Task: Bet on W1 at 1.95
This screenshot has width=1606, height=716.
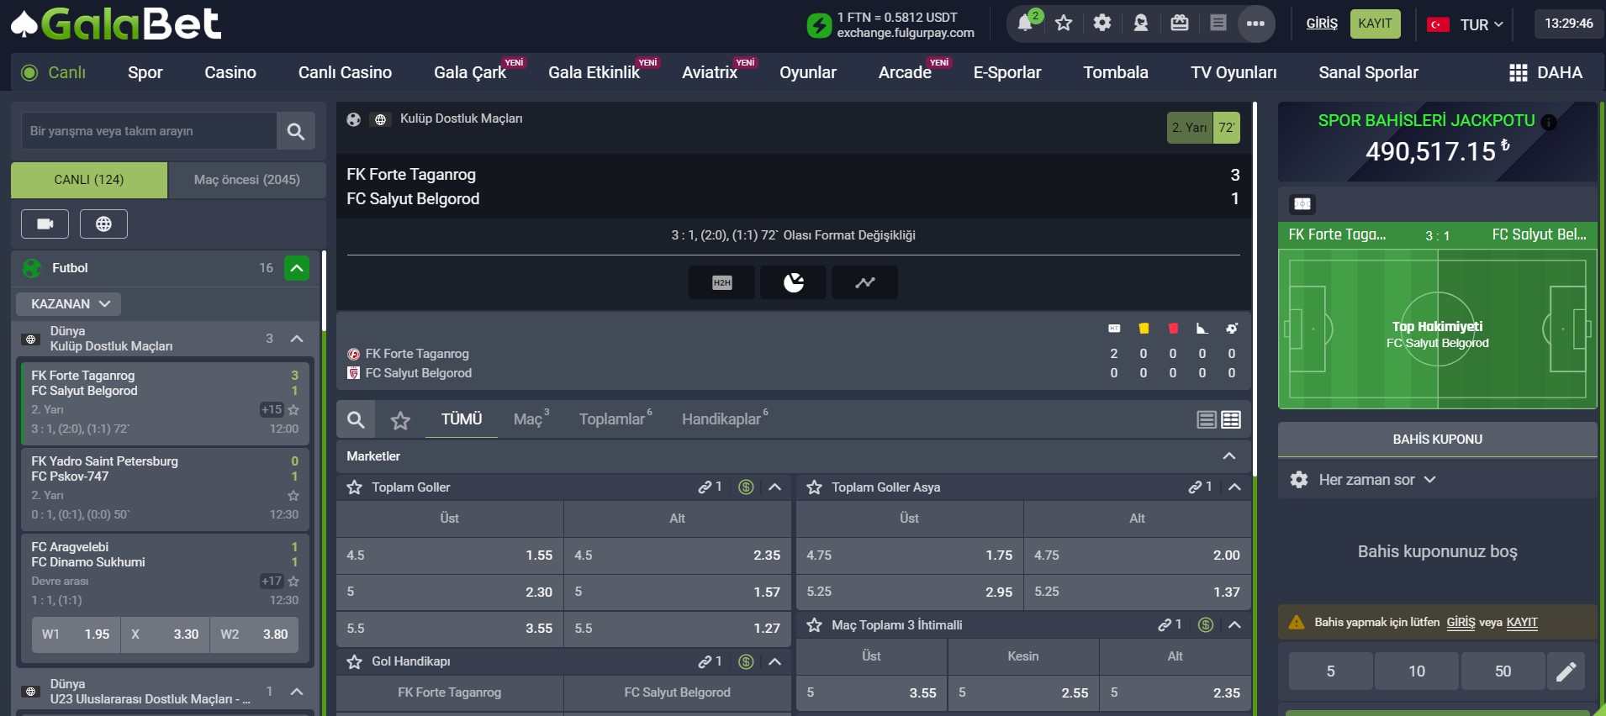Action: point(77,634)
